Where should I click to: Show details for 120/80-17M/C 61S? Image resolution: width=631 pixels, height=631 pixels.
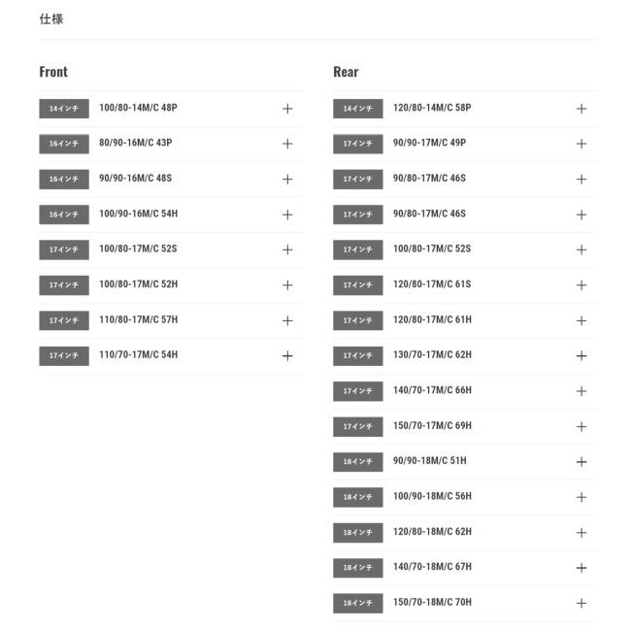(581, 285)
